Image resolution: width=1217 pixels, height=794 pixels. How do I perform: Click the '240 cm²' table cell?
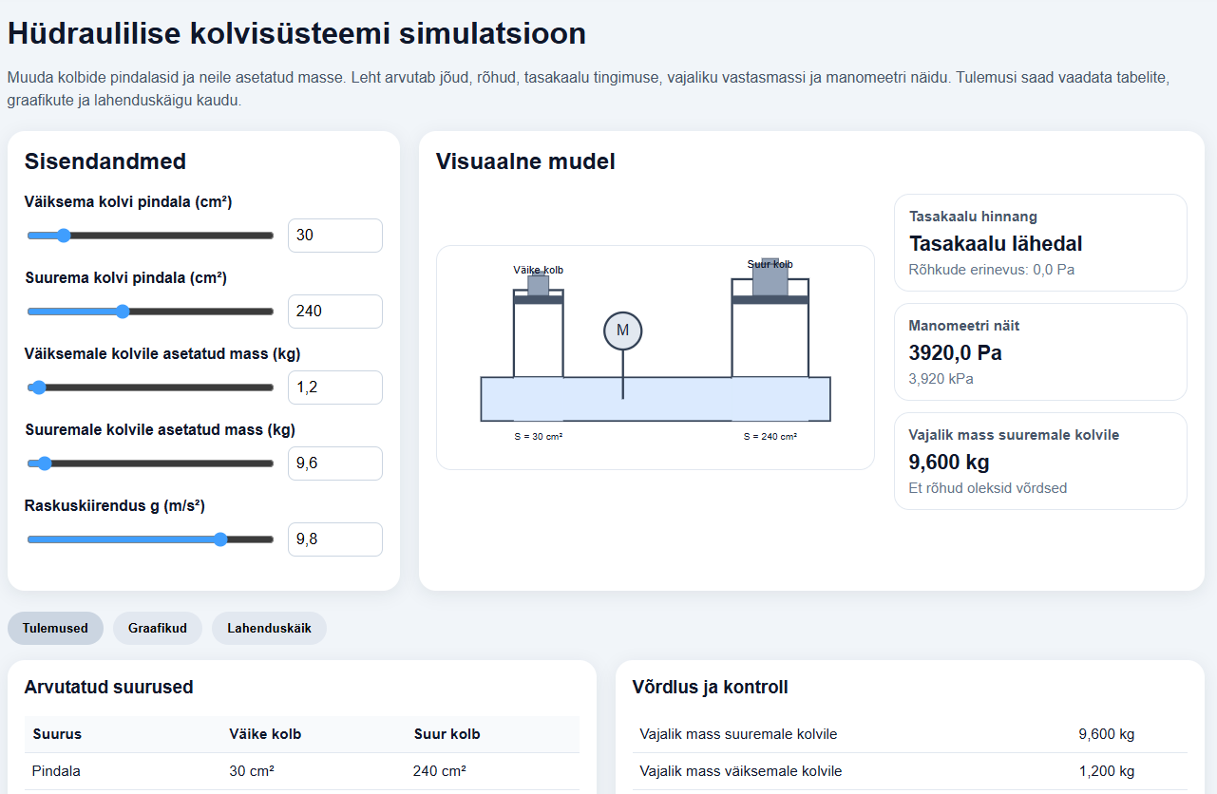click(440, 771)
